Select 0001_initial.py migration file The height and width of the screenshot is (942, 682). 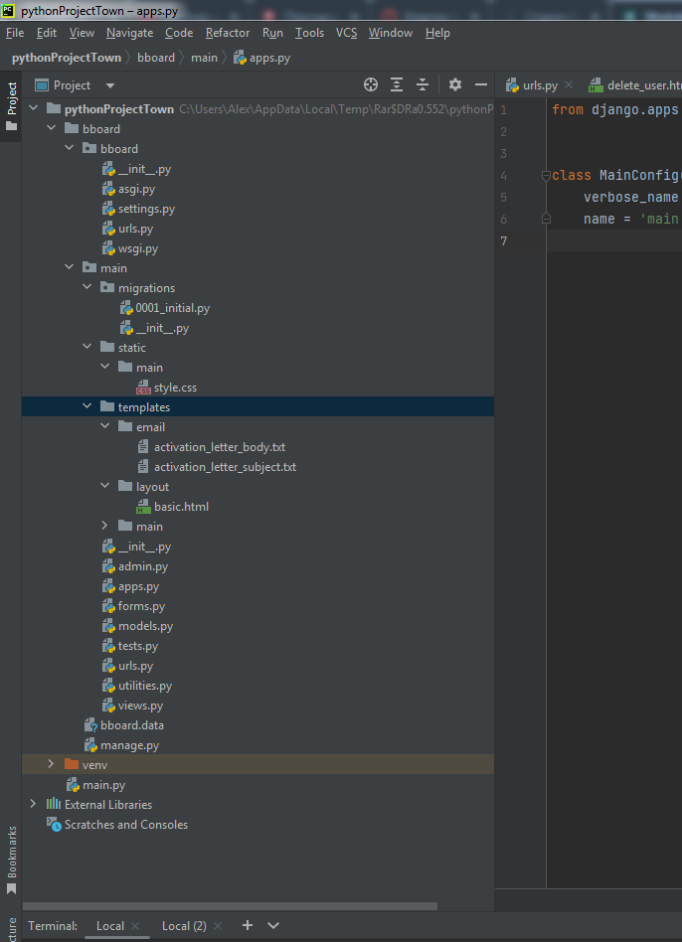coord(172,308)
